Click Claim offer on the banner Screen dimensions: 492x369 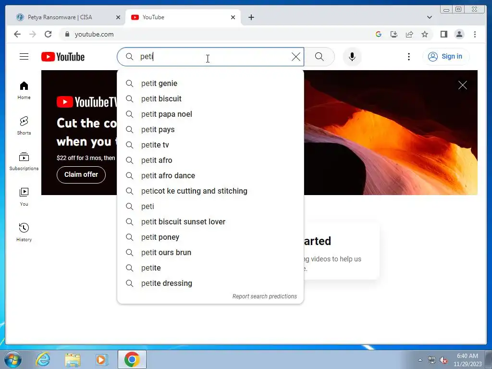pos(81,174)
